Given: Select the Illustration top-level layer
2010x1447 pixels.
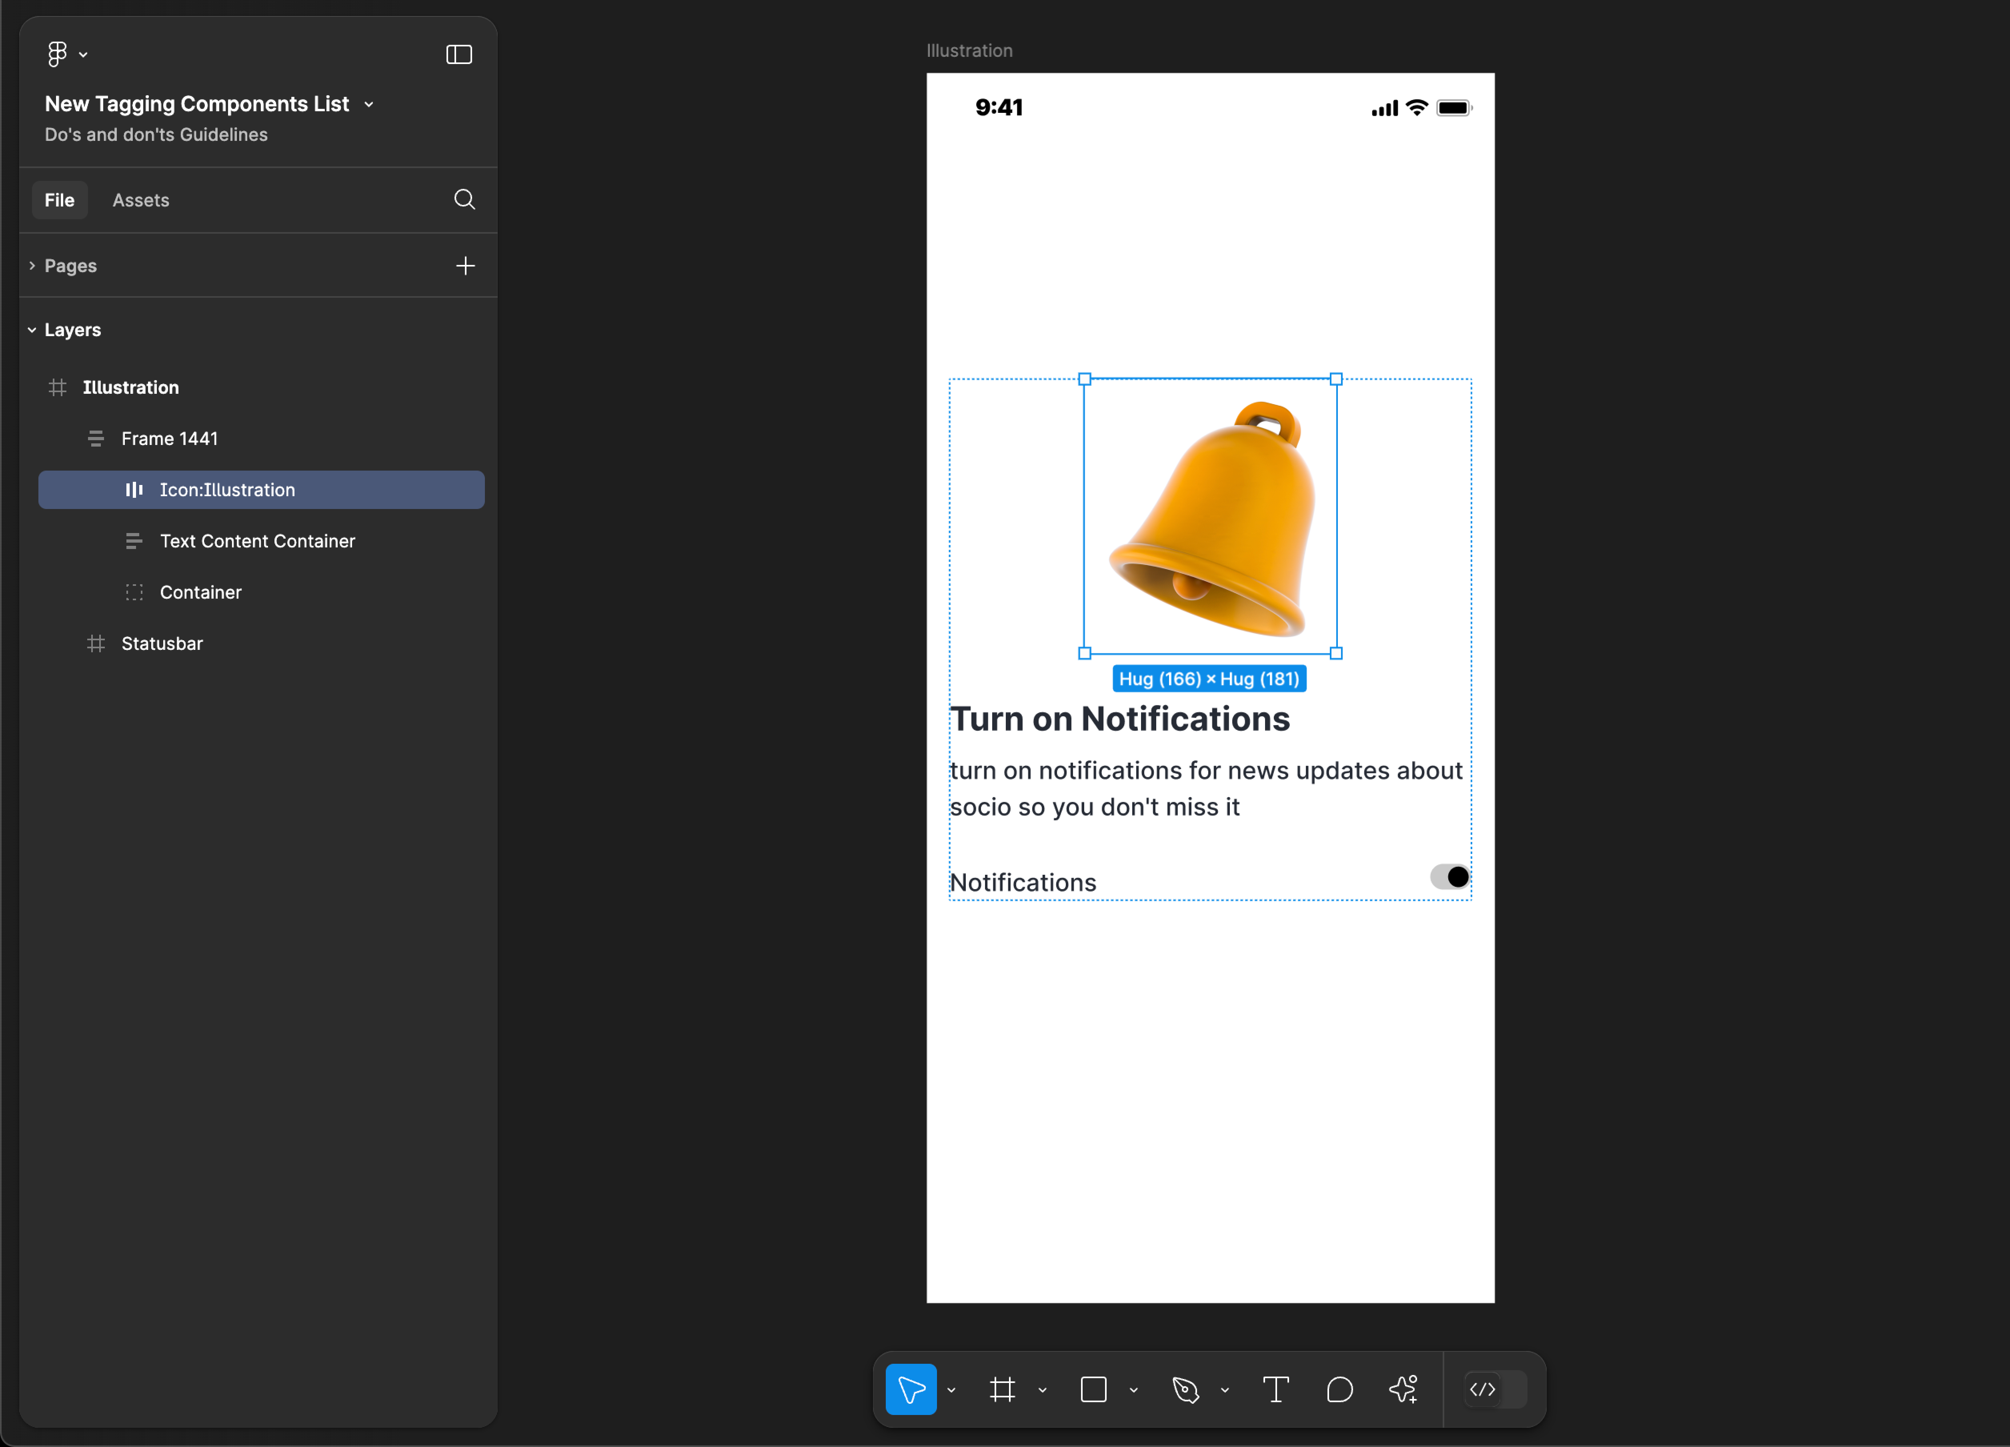Looking at the screenshot, I should [261, 387].
